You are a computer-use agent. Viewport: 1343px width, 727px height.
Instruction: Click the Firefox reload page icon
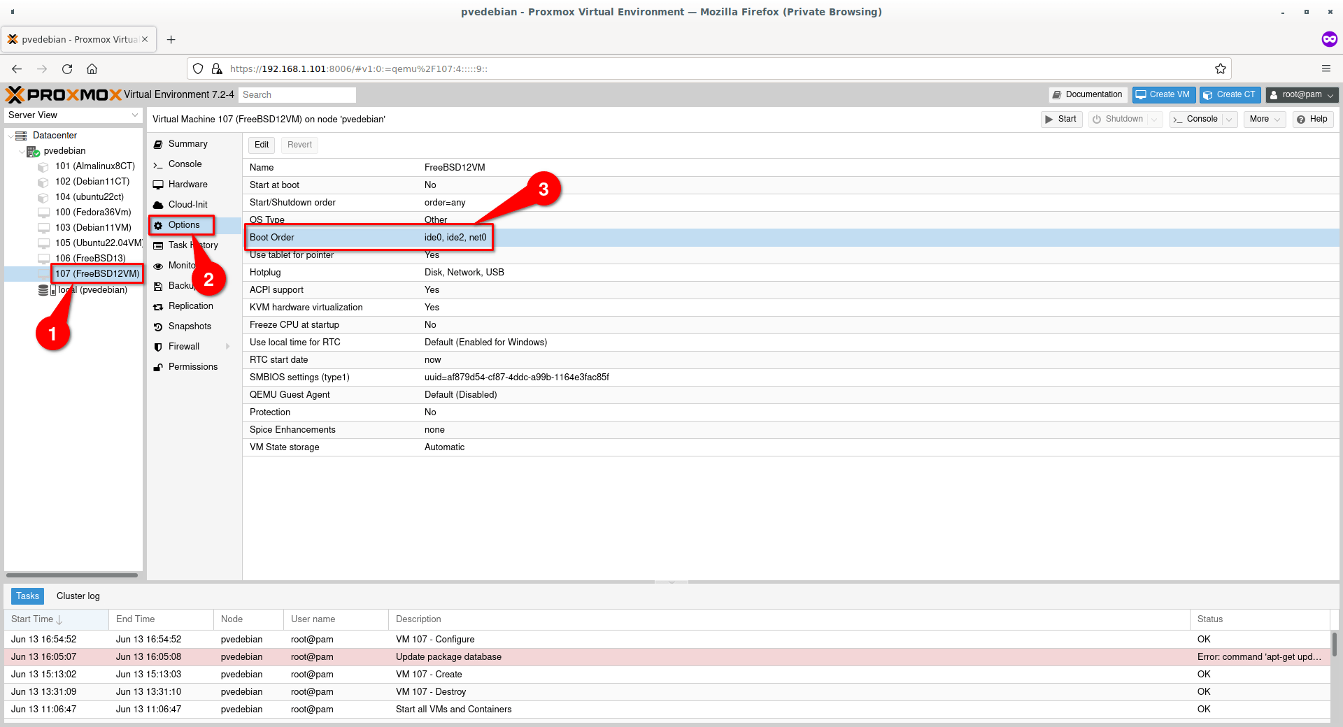click(x=67, y=69)
